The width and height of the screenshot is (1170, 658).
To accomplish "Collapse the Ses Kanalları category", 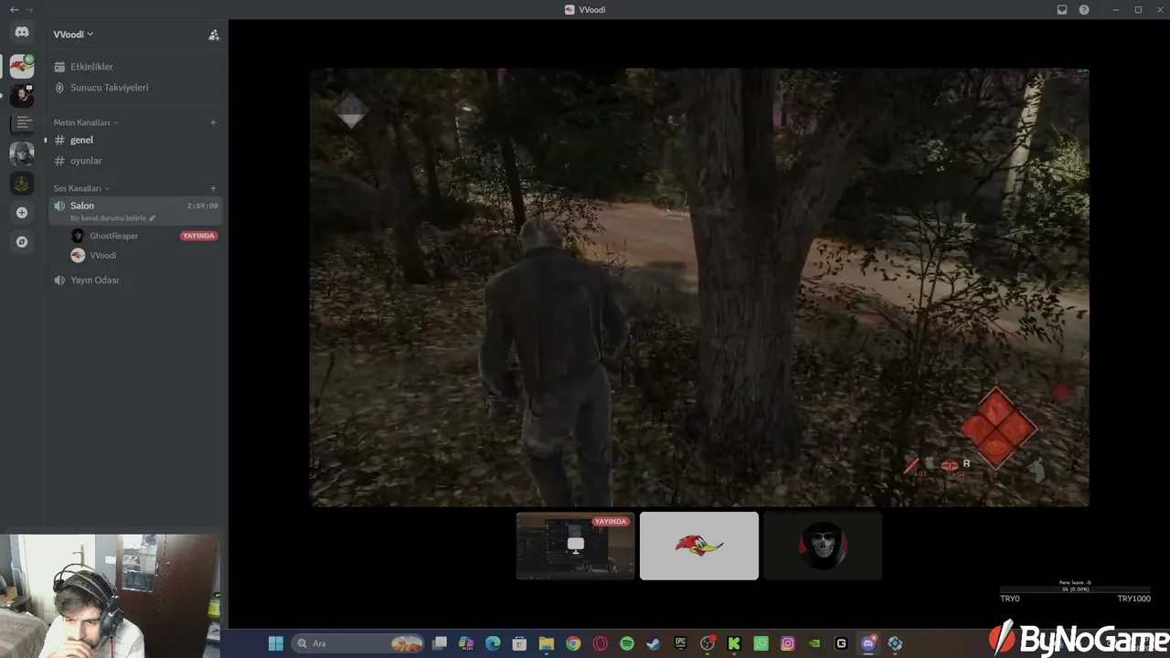I will 81,188.
